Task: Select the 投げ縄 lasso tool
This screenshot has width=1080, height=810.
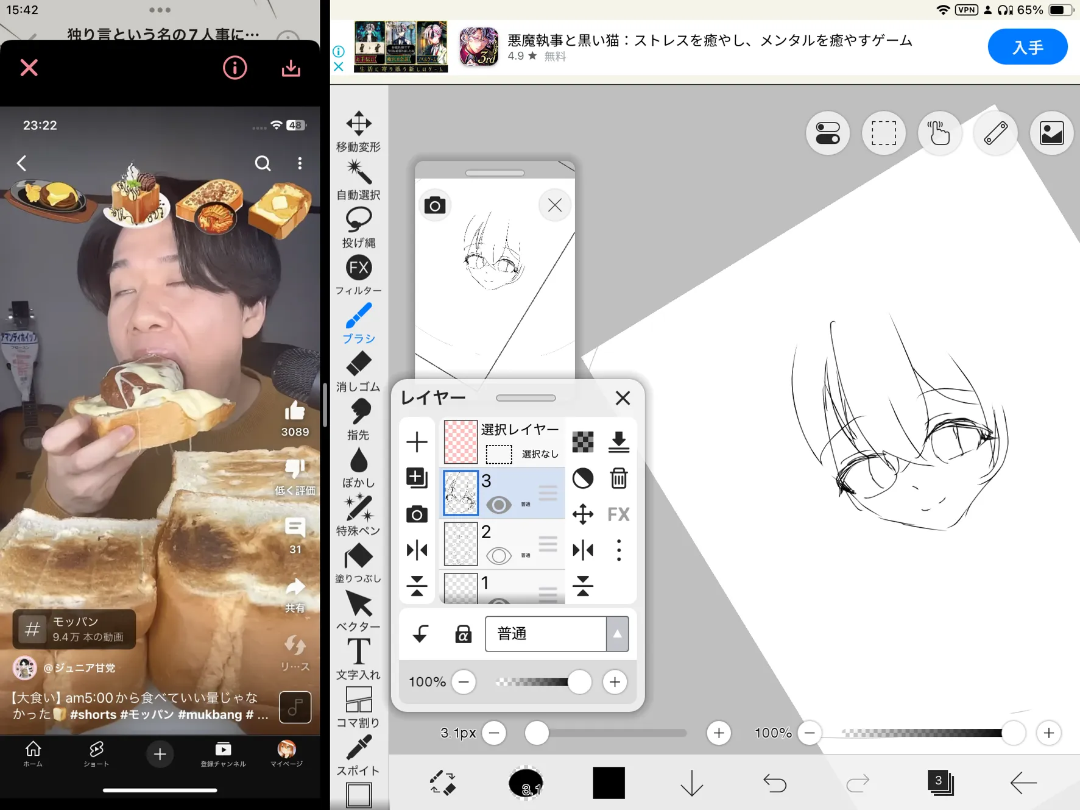Action: pyautogui.click(x=359, y=227)
